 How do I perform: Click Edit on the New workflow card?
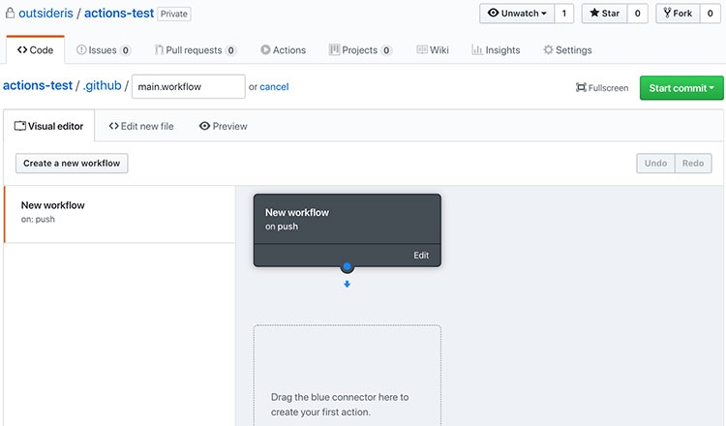tap(421, 256)
